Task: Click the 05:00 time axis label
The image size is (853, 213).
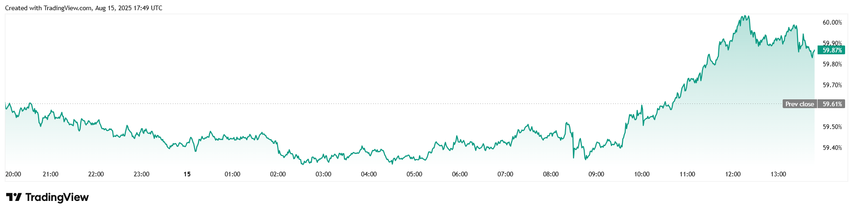Action: [x=414, y=174]
